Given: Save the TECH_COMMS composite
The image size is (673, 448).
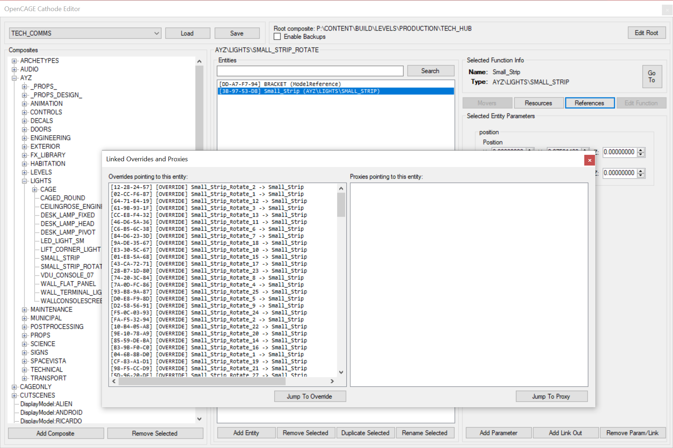Looking at the screenshot, I should pos(237,33).
